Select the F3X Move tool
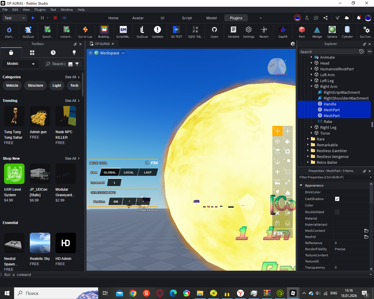The width and height of the screenshot is (374, 299). (x=278, y=131)
